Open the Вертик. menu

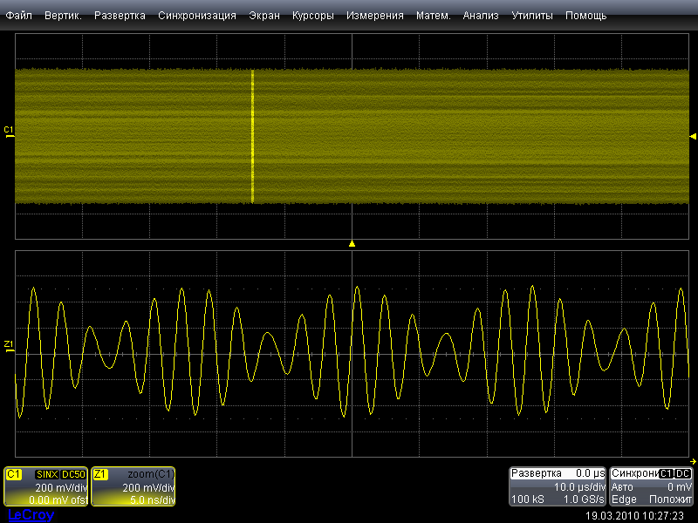(x=63, y=16)
